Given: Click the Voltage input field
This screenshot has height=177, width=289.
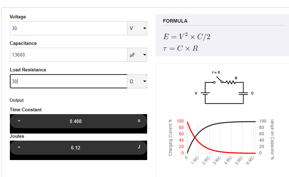Looking at the screenshot, I should click(68, 28).
